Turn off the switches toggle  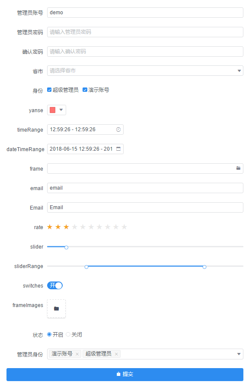(55, 285)
